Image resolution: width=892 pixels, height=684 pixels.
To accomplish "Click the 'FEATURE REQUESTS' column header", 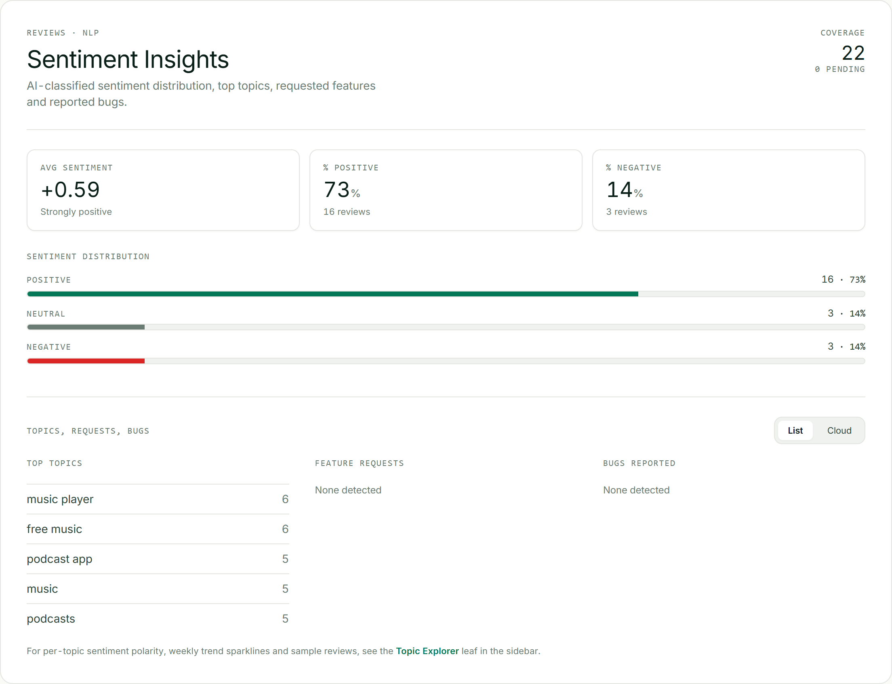I will click(x=359, y=463).
